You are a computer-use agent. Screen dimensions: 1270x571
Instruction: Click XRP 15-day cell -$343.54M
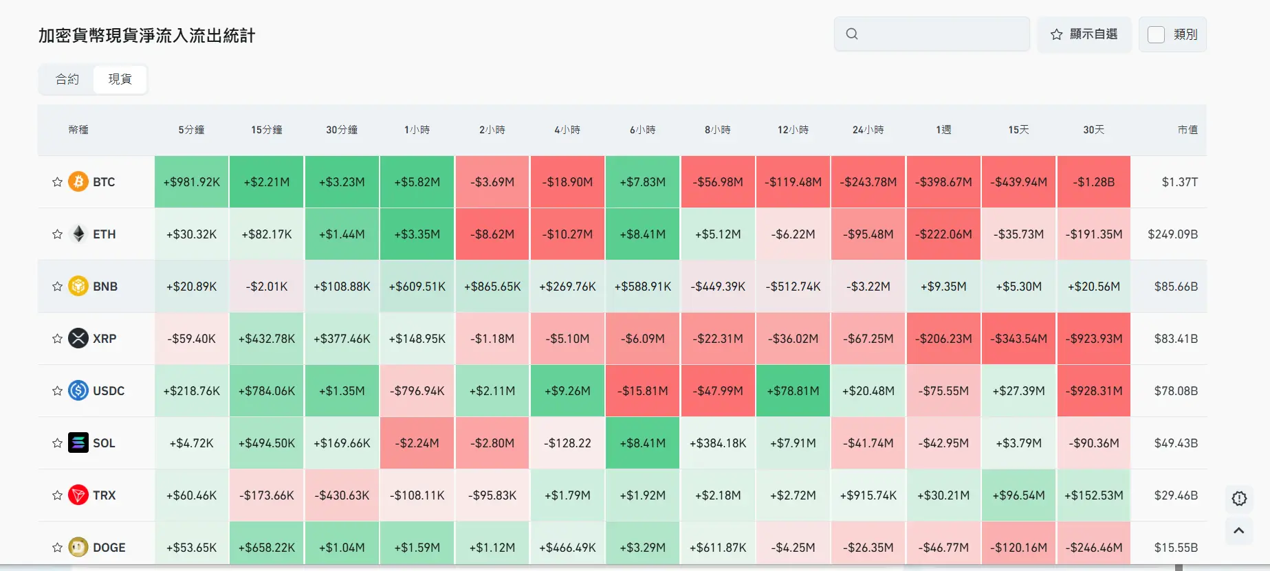(x=1018, y=339)
